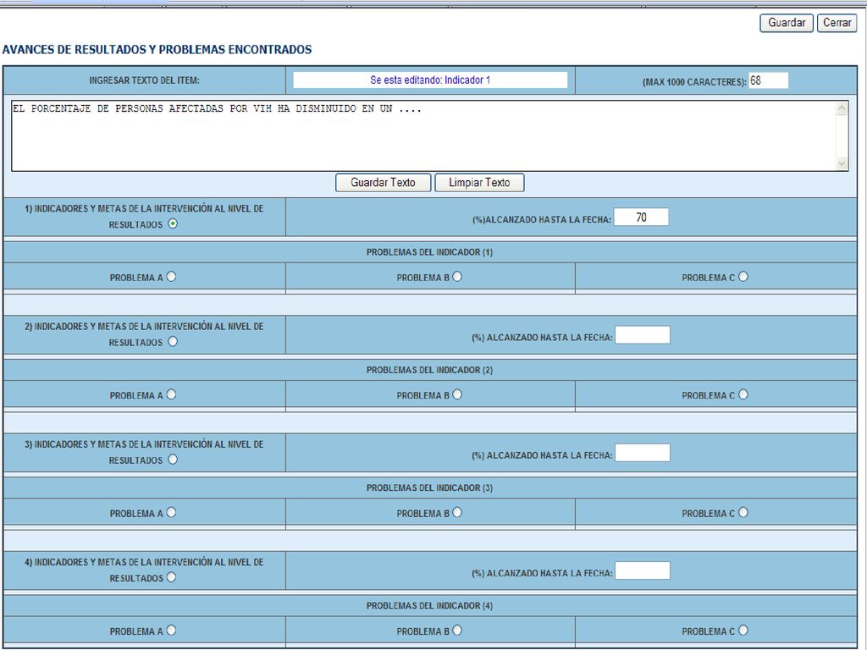The image size is (867, 650).
Task: Select Problema B of indicador 2
Action: coord(456,394)
